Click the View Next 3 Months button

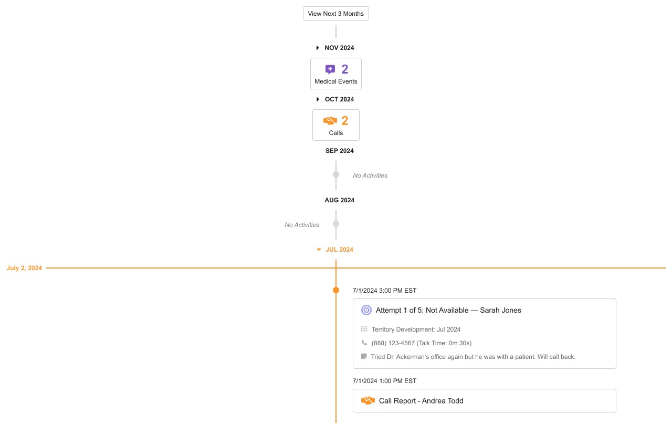335,14
